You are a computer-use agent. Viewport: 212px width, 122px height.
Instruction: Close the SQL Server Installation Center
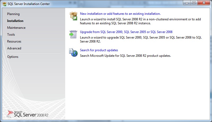204,3
